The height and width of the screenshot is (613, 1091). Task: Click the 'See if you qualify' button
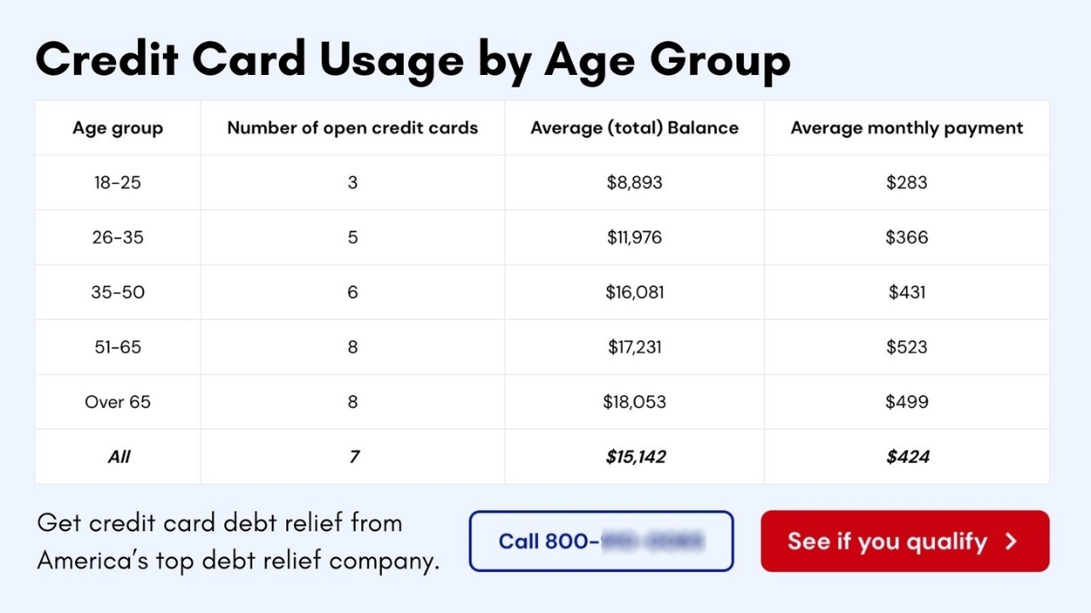pos(904,541)
